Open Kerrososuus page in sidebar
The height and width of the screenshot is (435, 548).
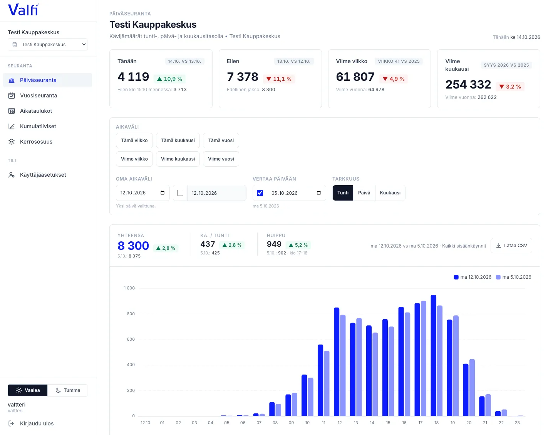[48, 142]
